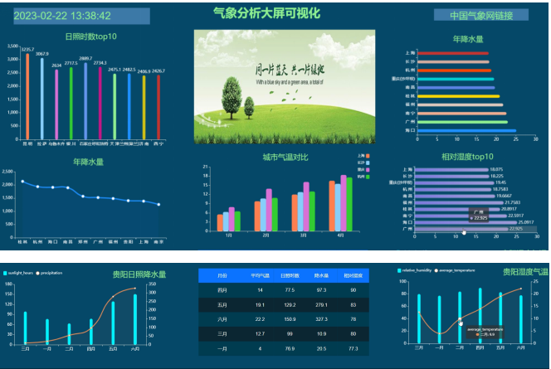
Task: Select the 气象分析大屏可视化 page title
Action: pyautogui.click(x=266, y=13)
